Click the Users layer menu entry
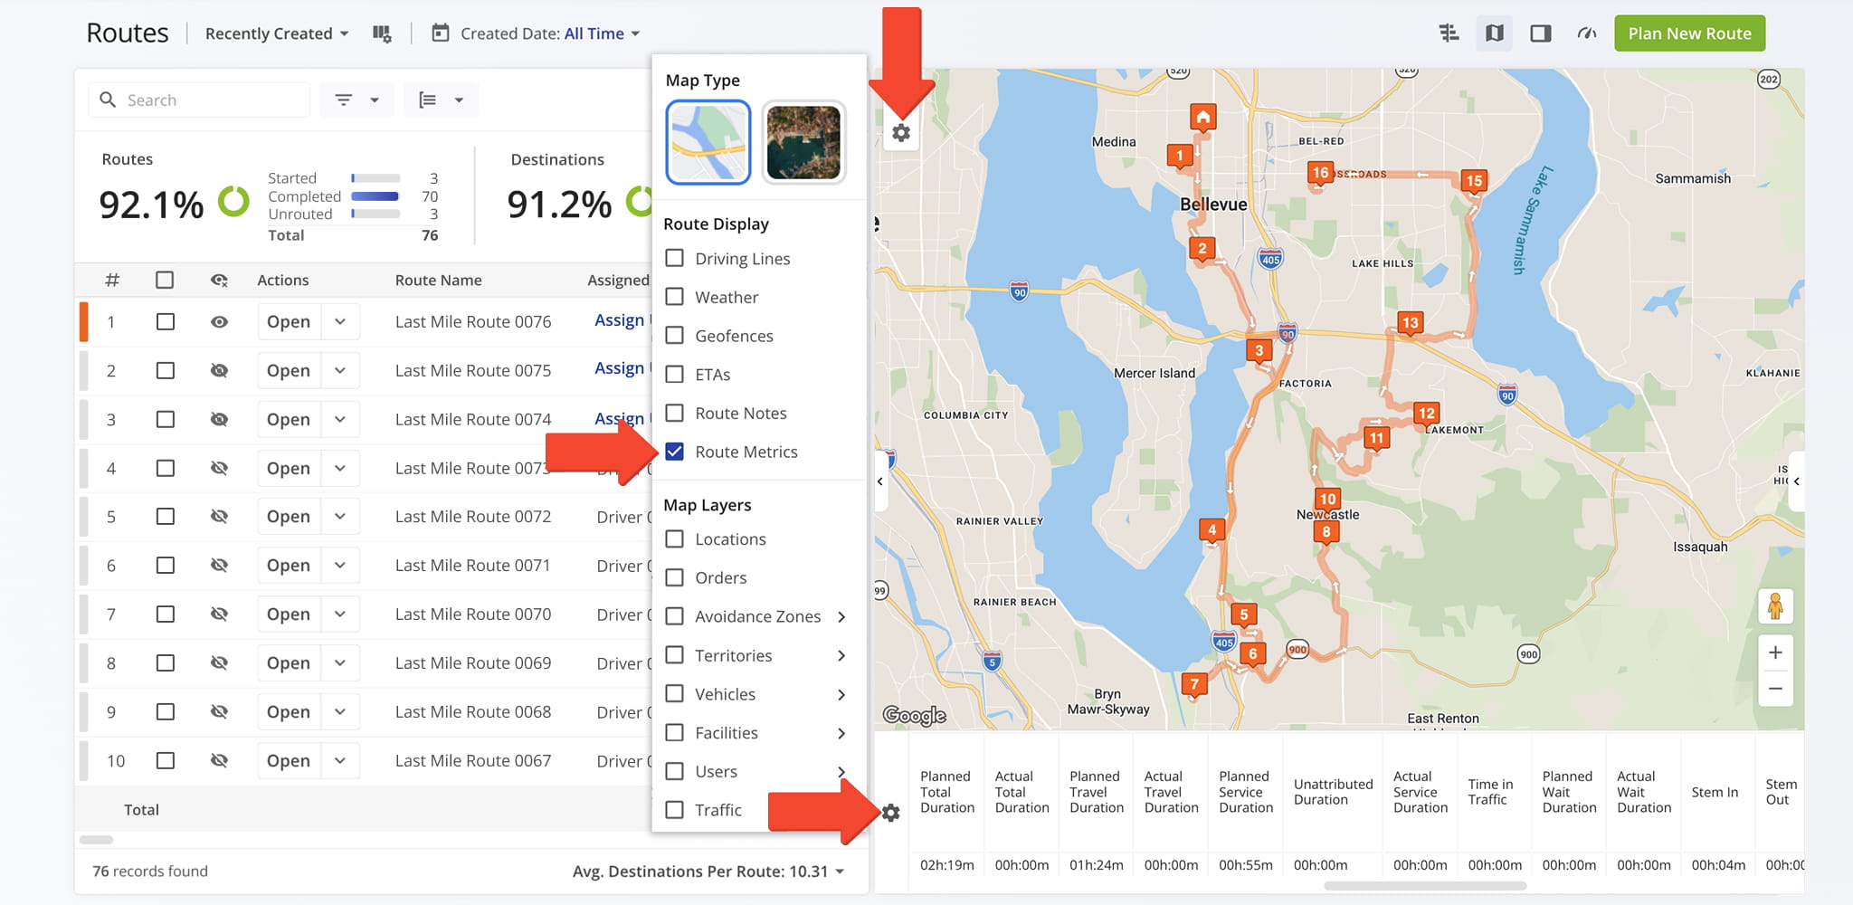Viewport: 1853px width, 905px height. tap(716, 772)
